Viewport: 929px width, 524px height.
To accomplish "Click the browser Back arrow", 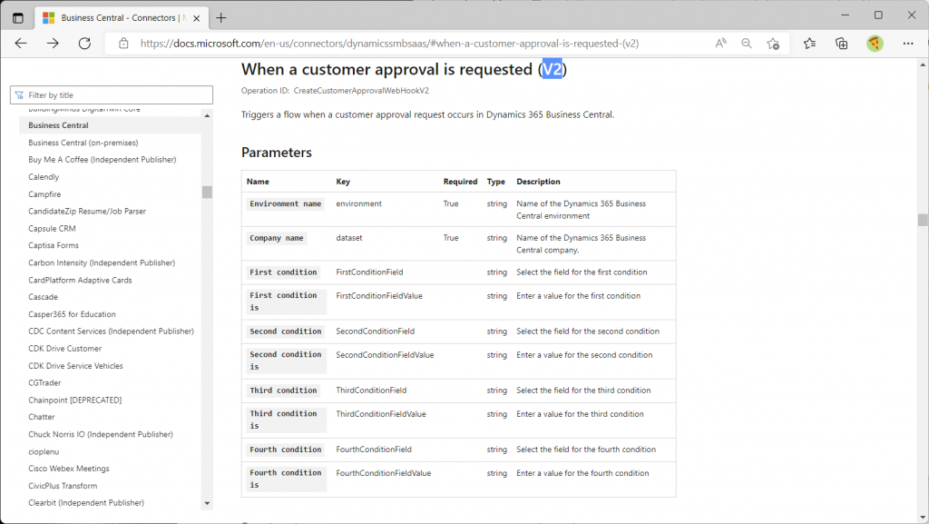I will [x=21, y=44].
